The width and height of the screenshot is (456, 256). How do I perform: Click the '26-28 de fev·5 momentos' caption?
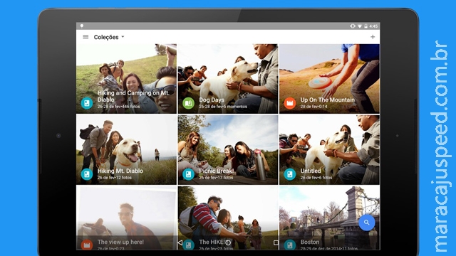[223, 107]
